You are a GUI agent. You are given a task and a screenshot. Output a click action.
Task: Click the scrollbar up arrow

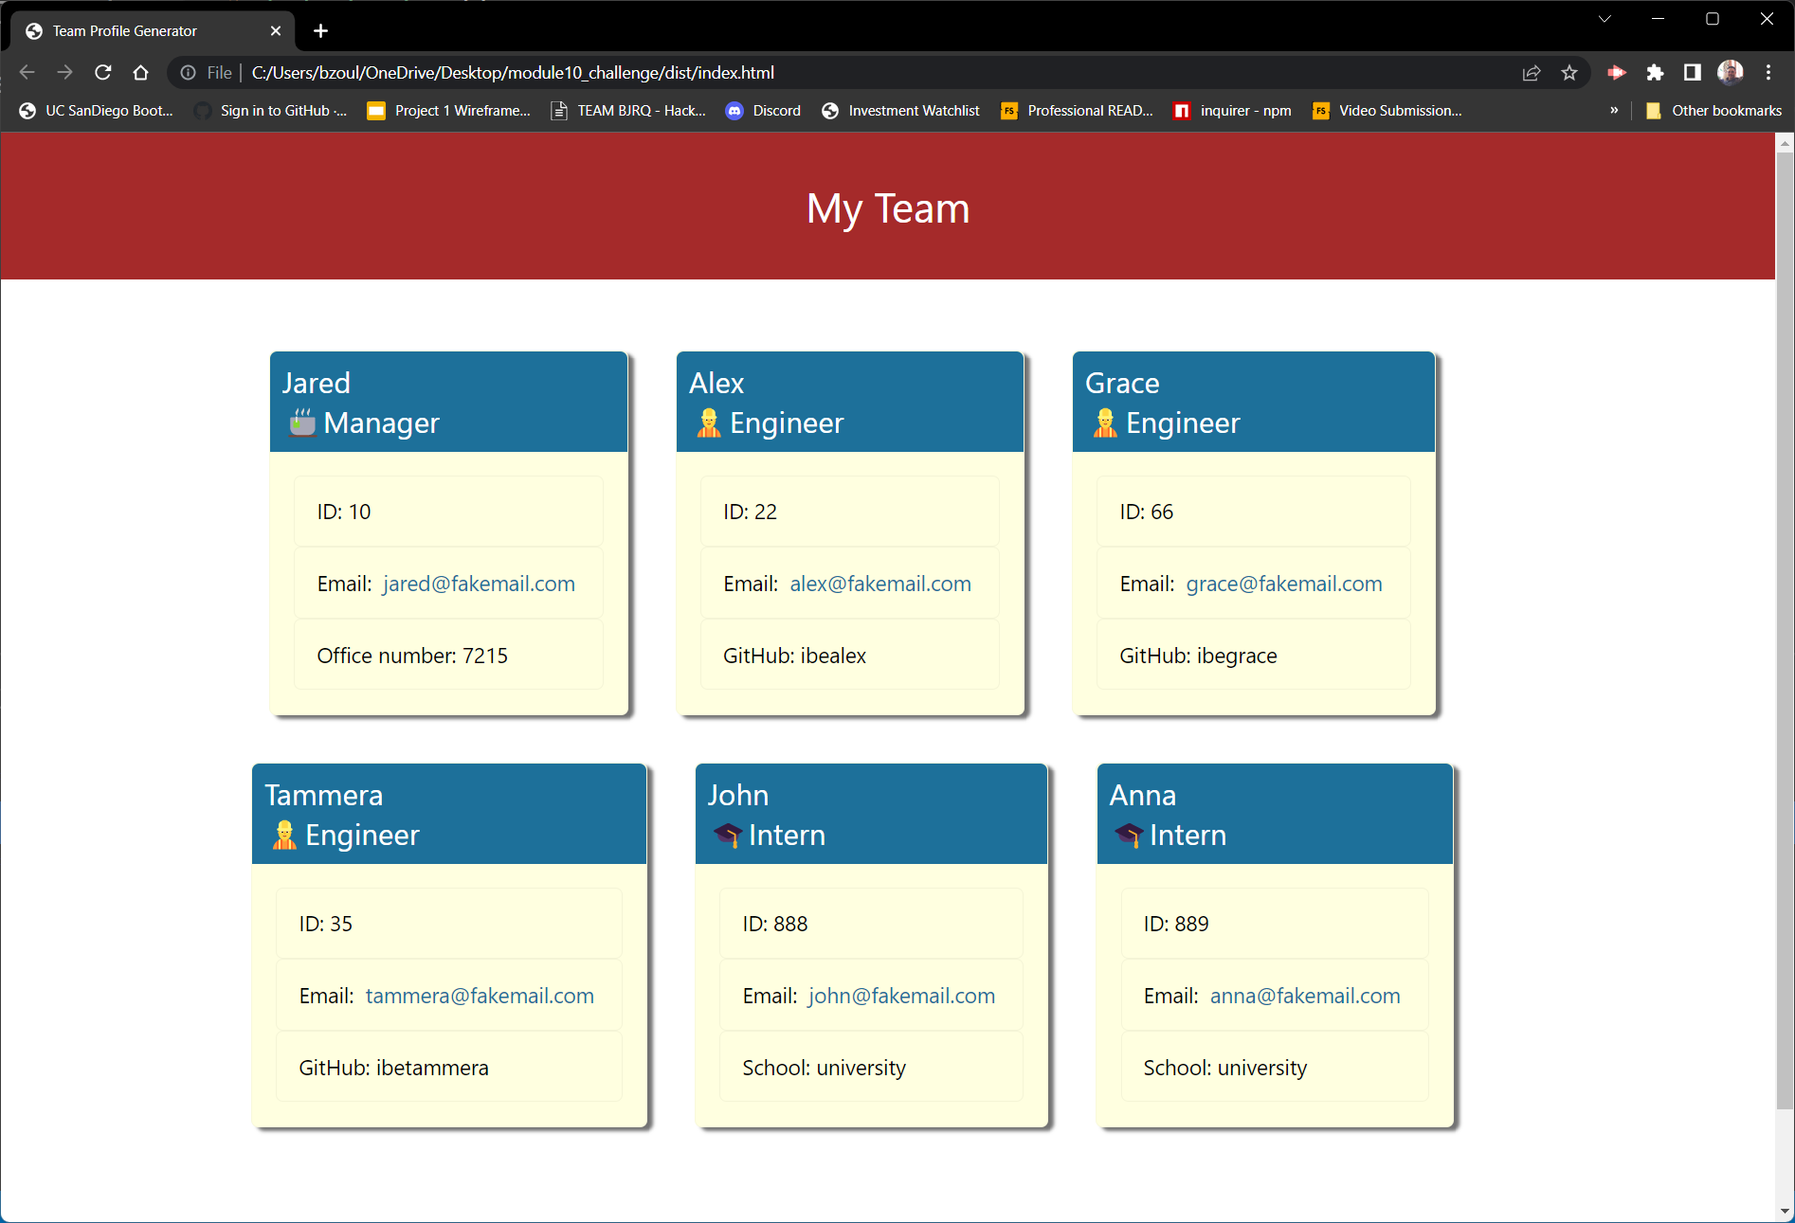[1785, 143]
